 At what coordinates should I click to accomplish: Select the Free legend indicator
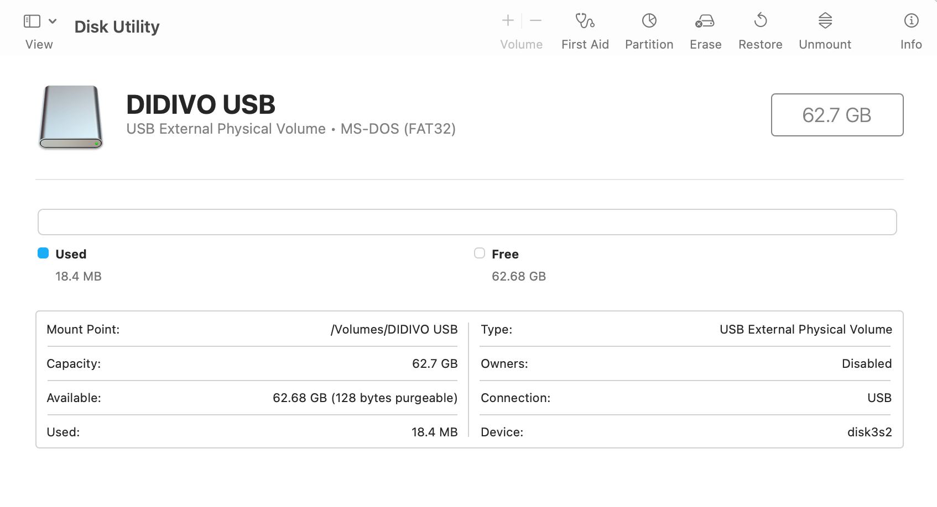coord(479,253)
